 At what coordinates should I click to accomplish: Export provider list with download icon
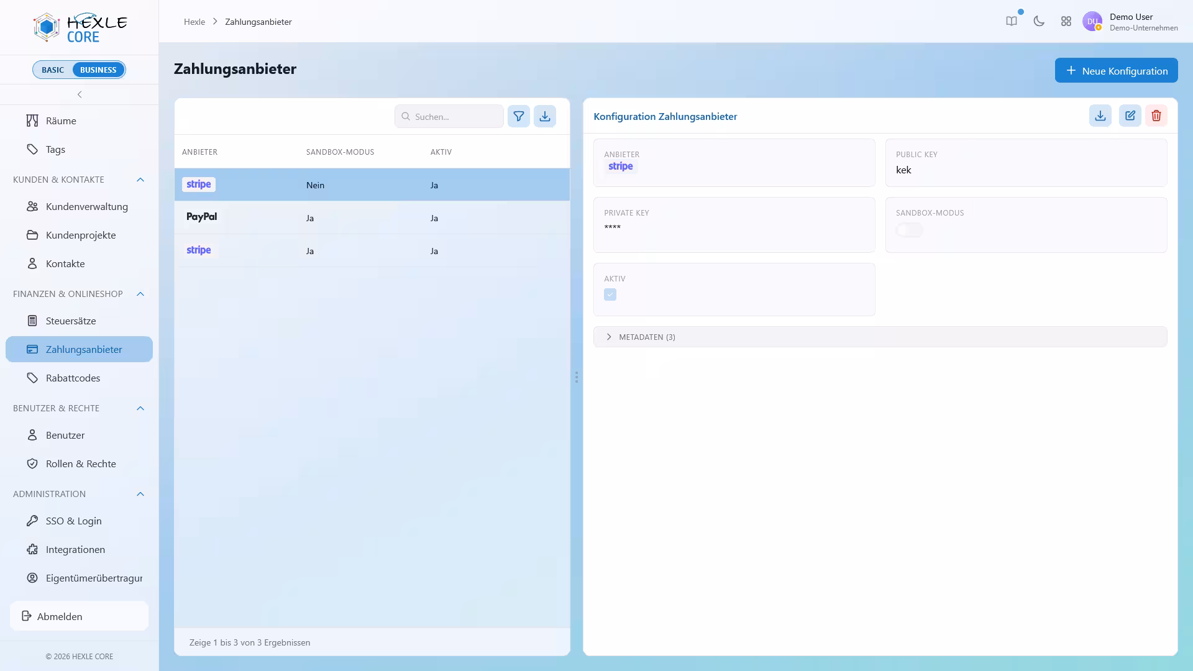pyautogui.click(x=544, y=116)
